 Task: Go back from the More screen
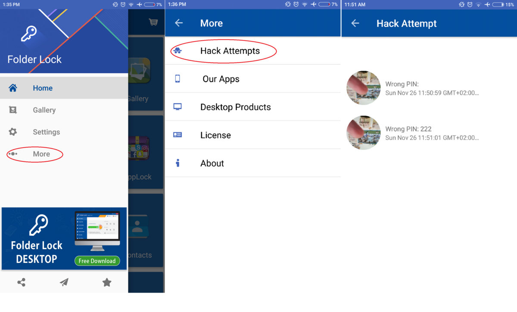pyautogui.click(x=179, y=23)
